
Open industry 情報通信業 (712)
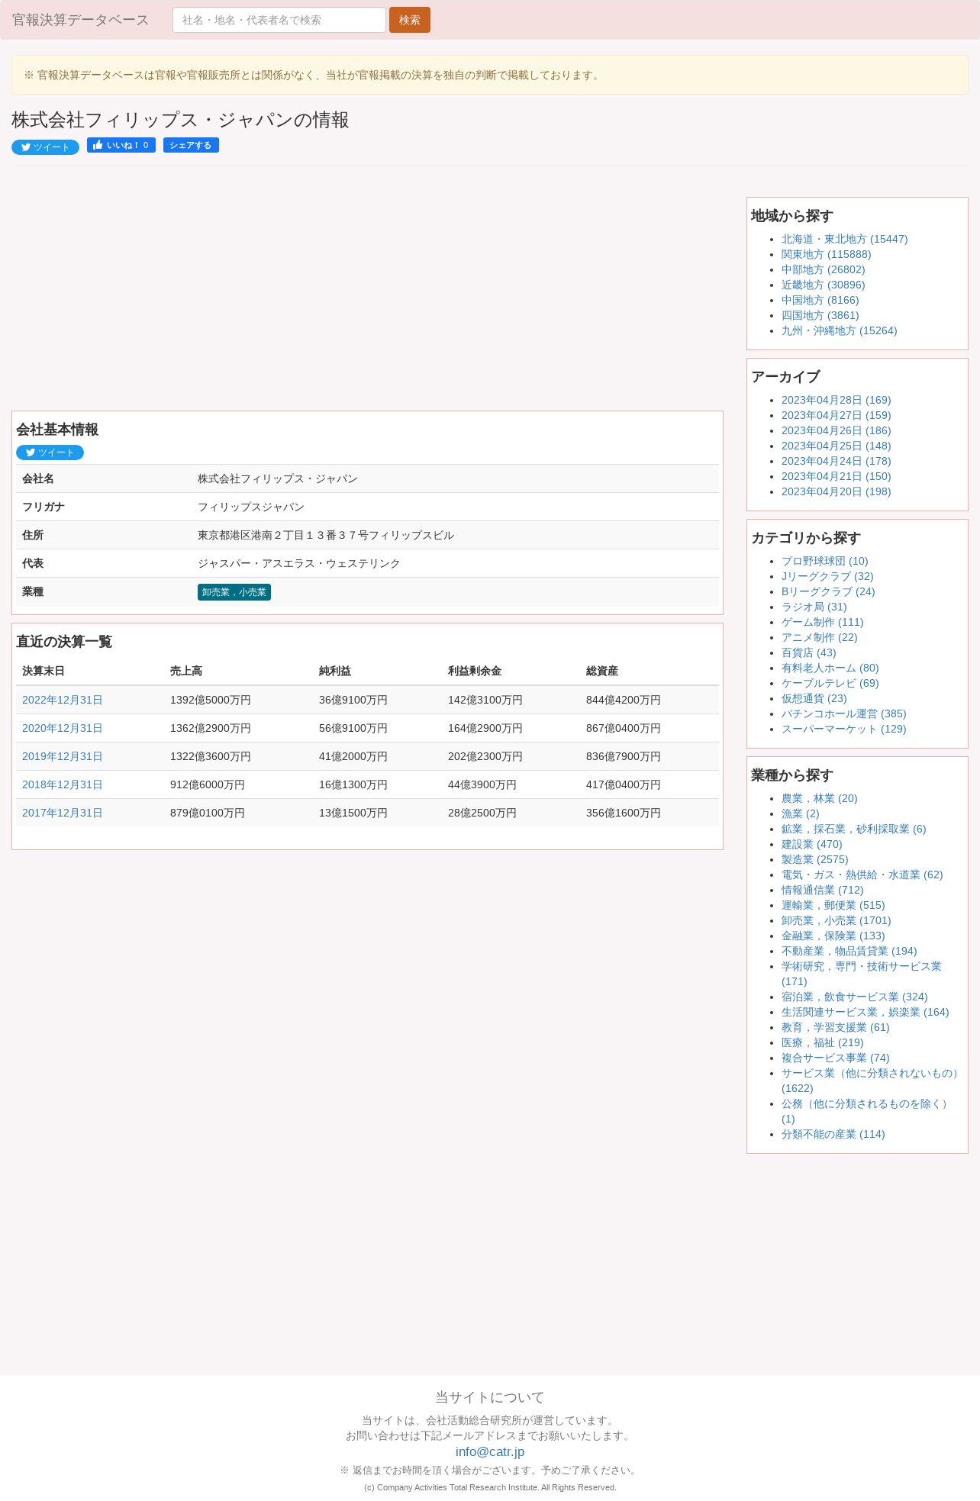click(x=822, y=890)
